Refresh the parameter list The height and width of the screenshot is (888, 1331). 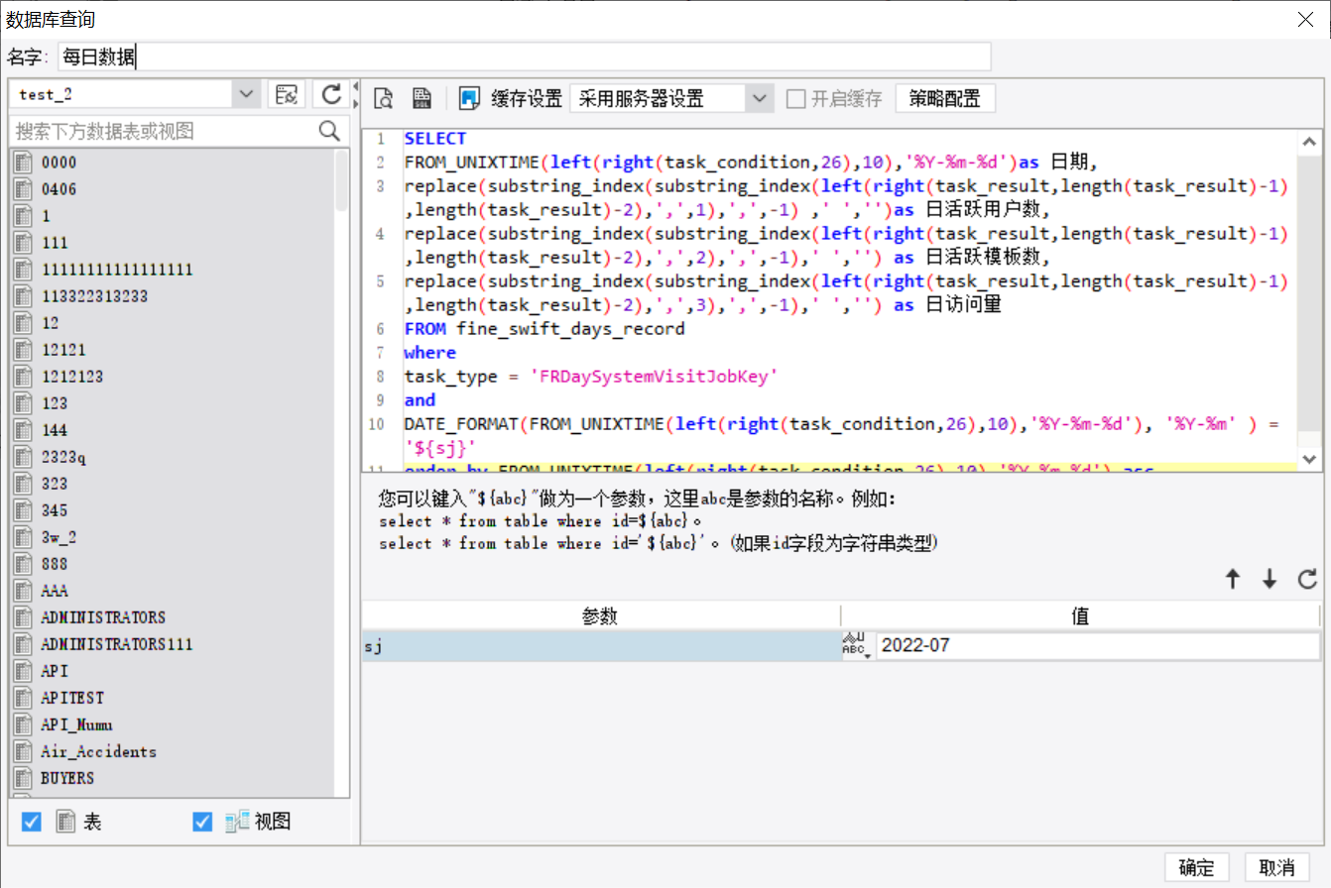(1307, 580)
